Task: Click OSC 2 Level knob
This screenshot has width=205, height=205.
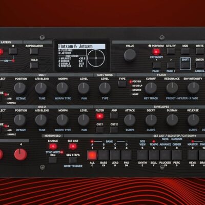Action: click(84, 120)
